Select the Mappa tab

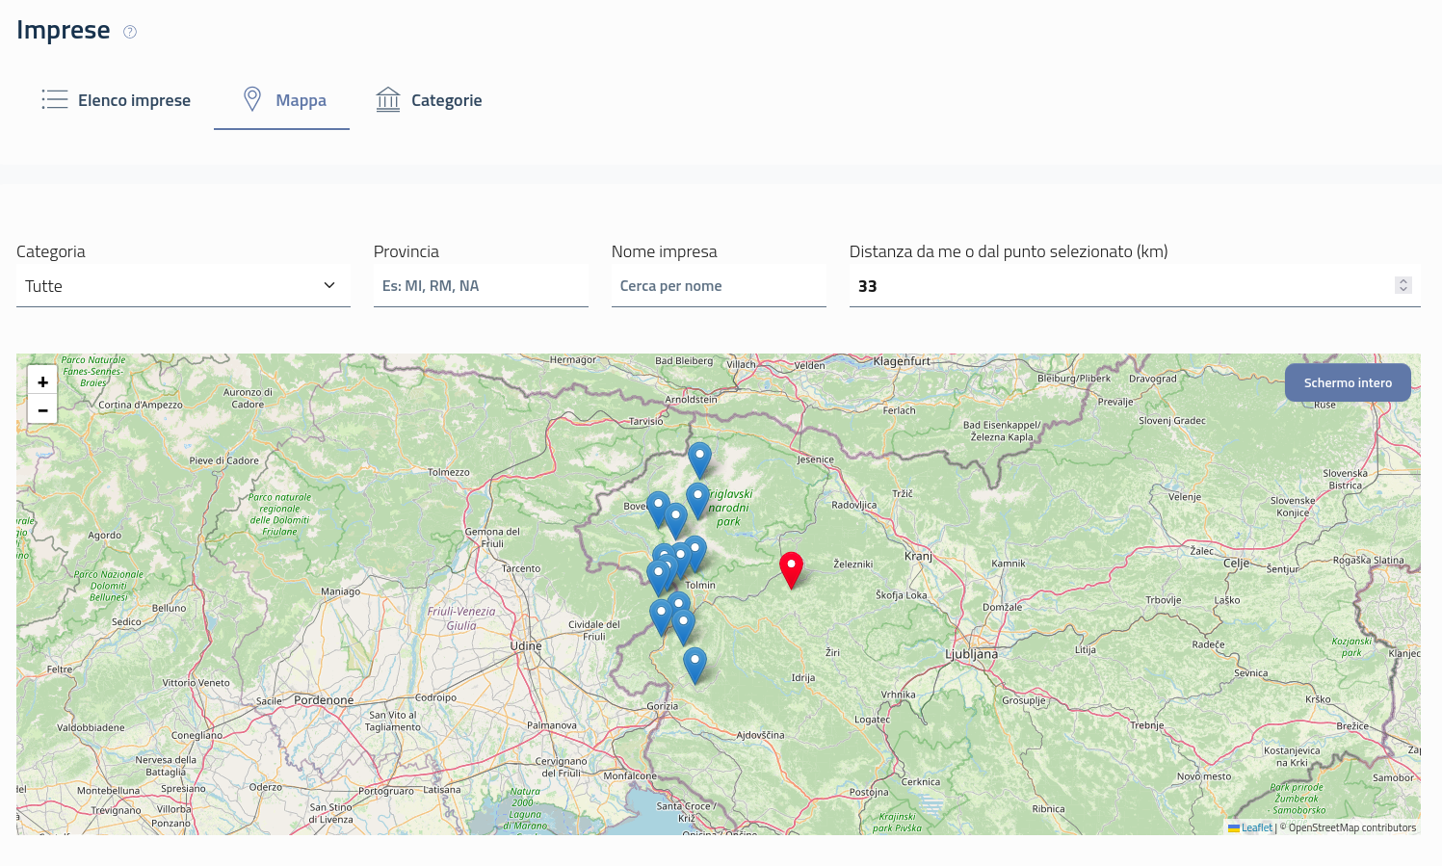(282, 100)
